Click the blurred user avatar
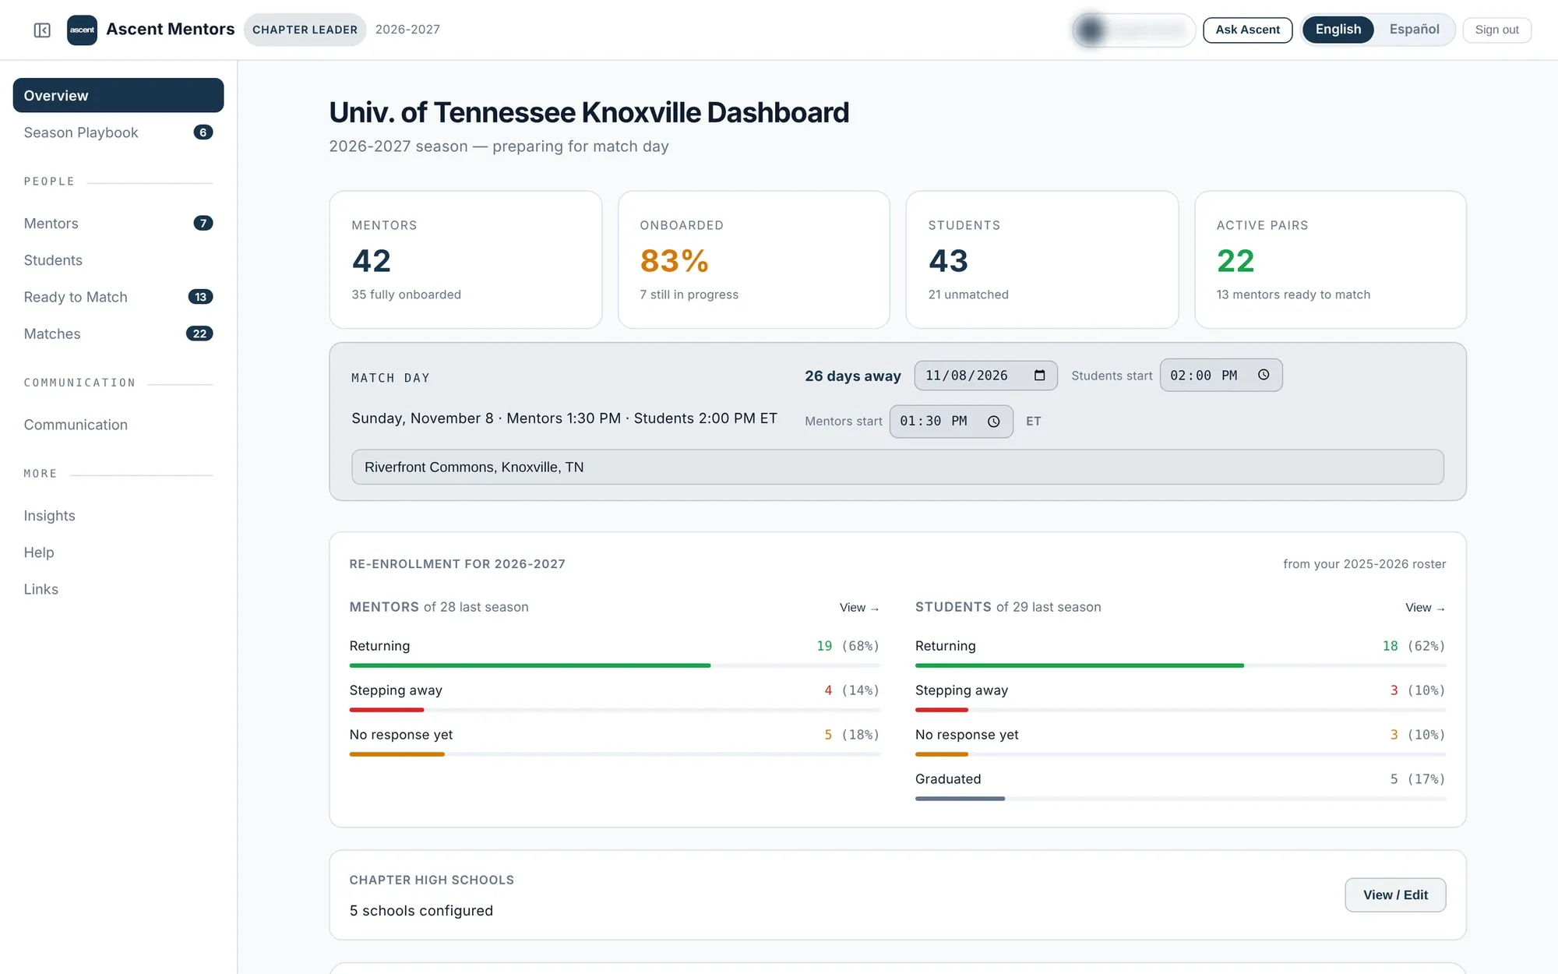This screenshot has width=1558, height=974. coord(1091,30)
